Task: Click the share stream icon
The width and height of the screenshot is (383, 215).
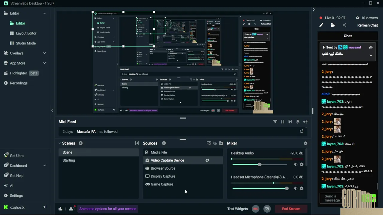Action: (344, 25)
